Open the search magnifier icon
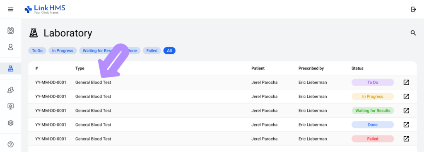Viewport: 424px width, 152px height. tap(413, 33)
